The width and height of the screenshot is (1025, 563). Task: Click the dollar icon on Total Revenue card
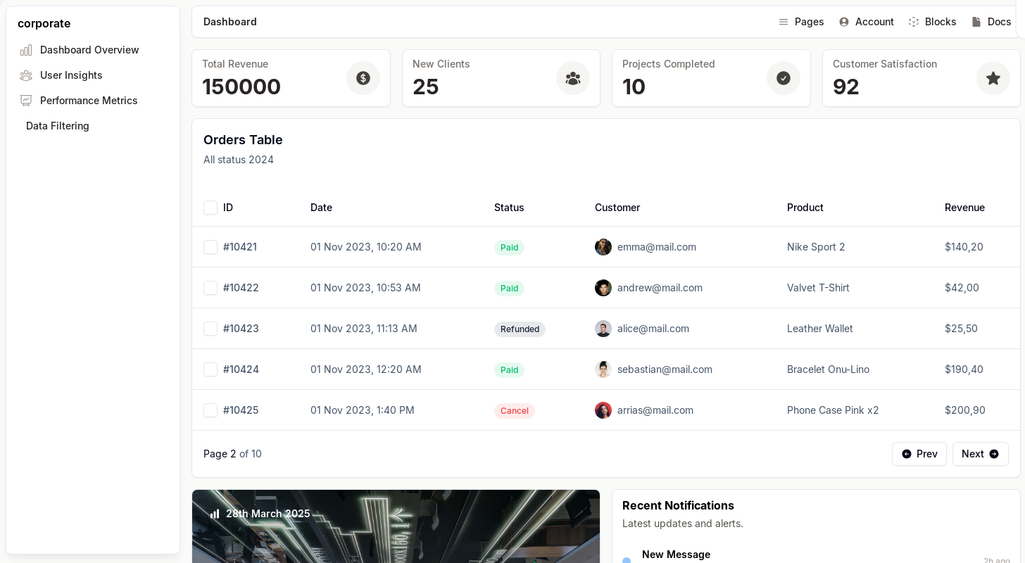pos(363,78)
